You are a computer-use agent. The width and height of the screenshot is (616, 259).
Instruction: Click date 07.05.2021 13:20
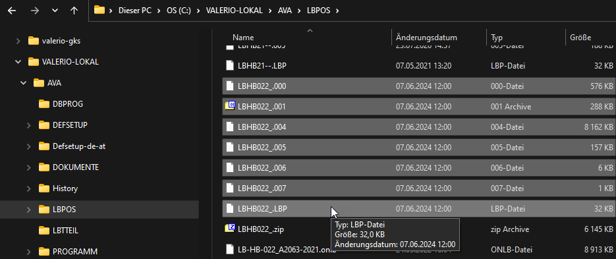pos(424,66)
